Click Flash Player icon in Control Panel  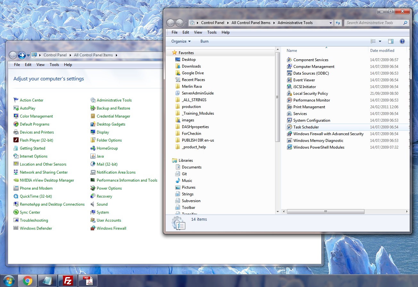click(16, 140)
